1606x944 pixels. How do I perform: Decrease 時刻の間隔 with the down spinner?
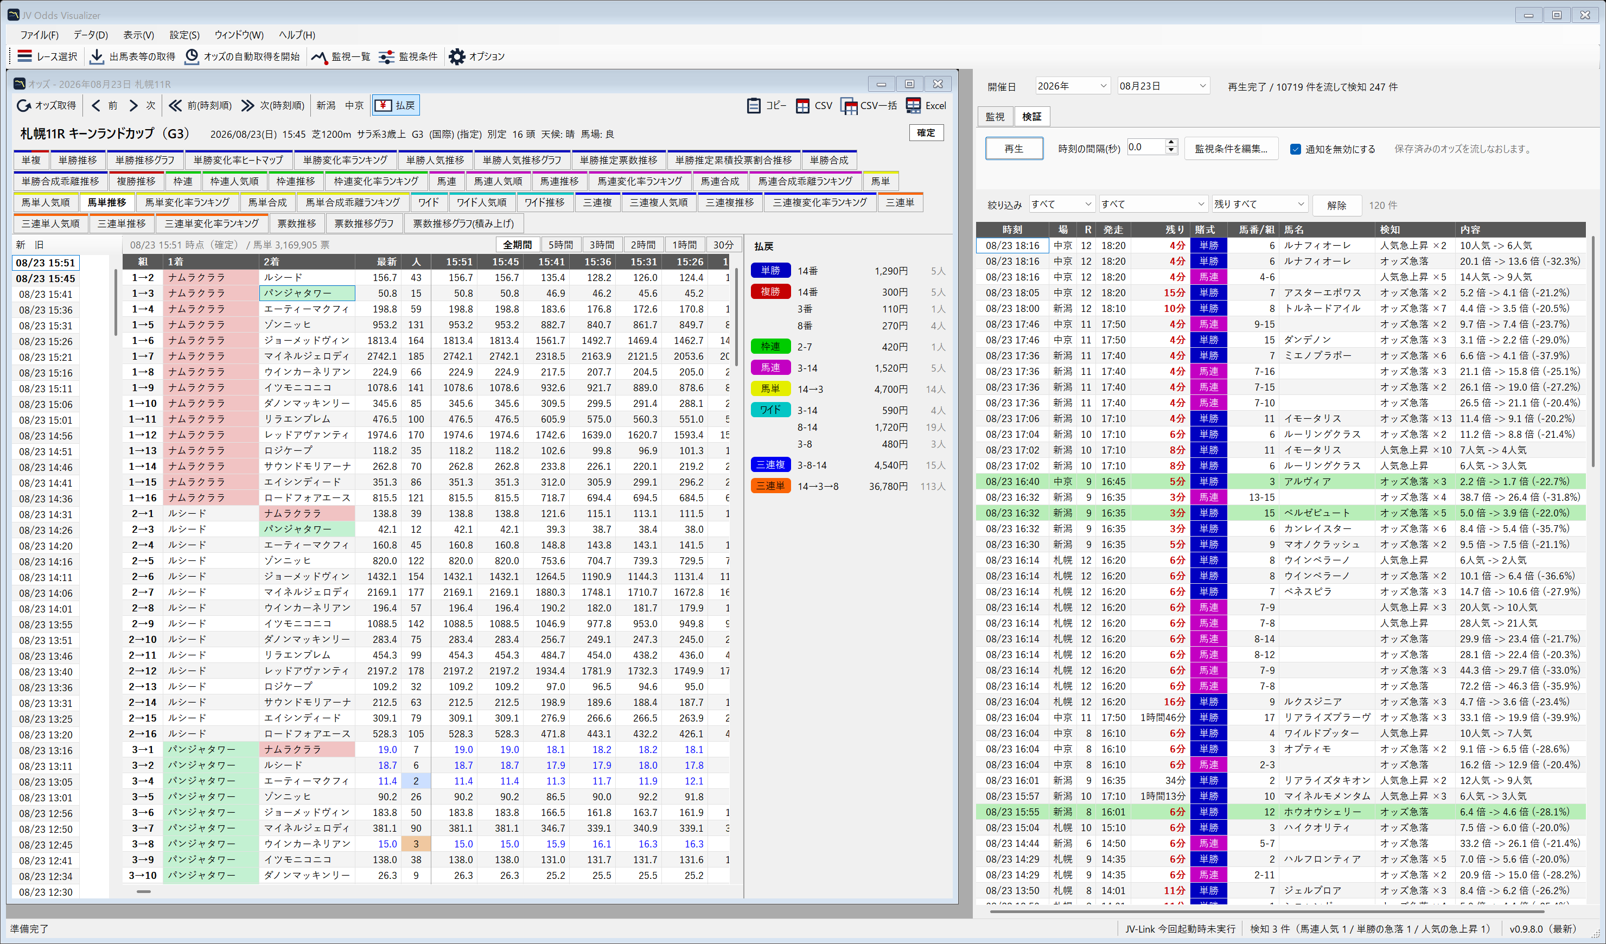[1171, 151]
